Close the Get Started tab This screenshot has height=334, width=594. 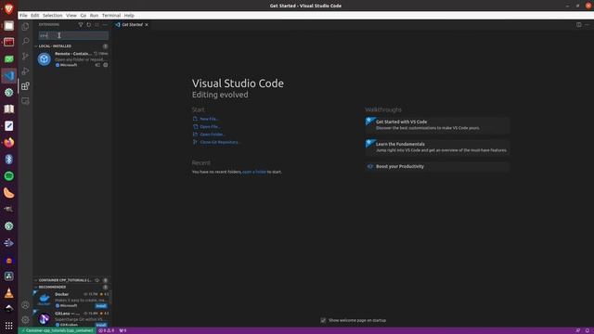[147, 25]
